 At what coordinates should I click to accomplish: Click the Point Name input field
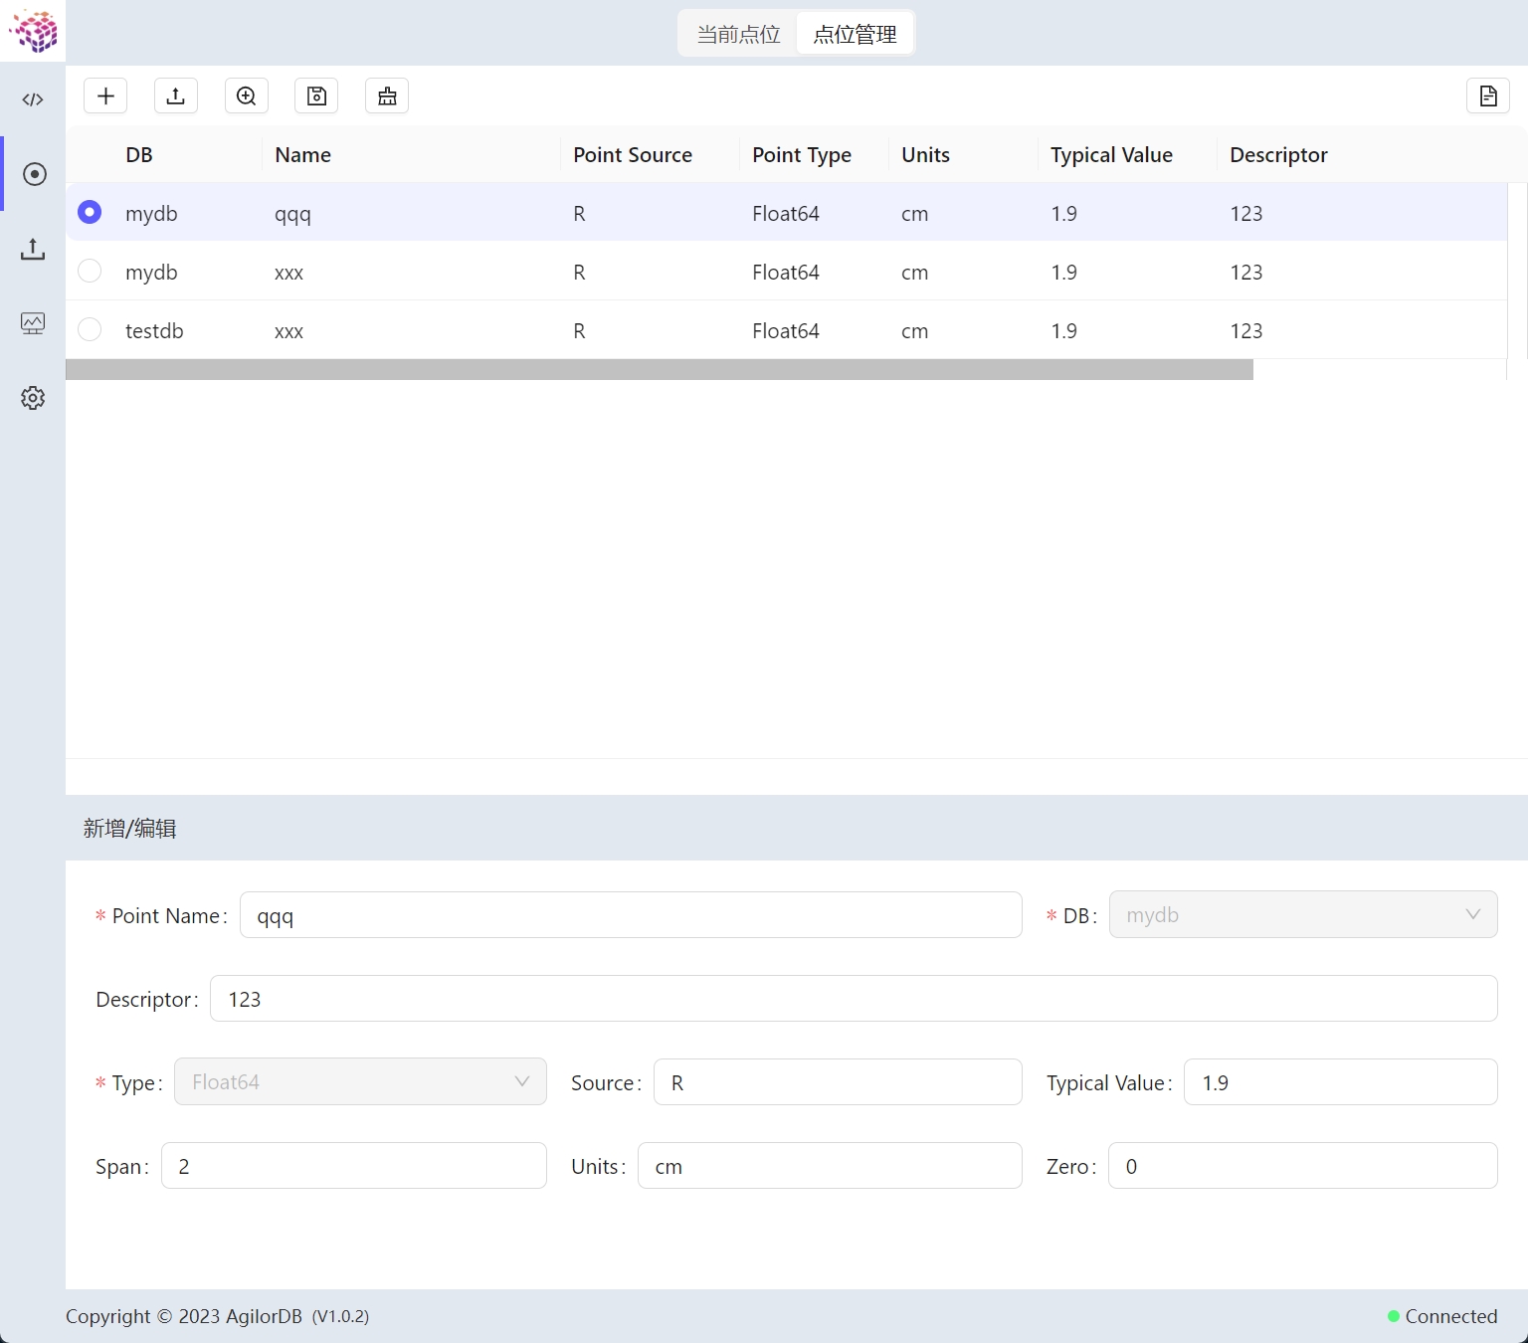coord(631,914)
